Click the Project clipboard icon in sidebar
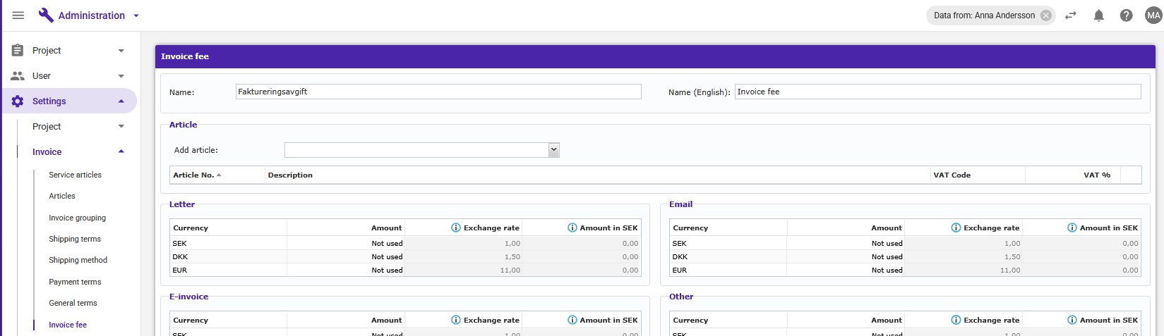1164x336 pixels. [18, 51]
